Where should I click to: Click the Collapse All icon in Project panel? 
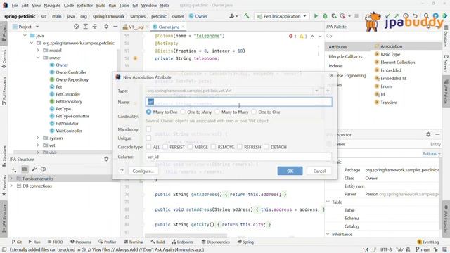click(94, 27)
